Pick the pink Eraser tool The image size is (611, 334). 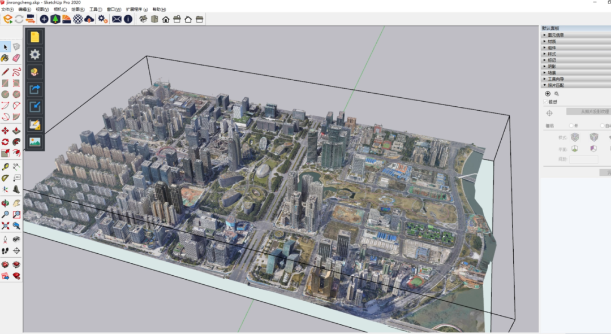point(16,58)
